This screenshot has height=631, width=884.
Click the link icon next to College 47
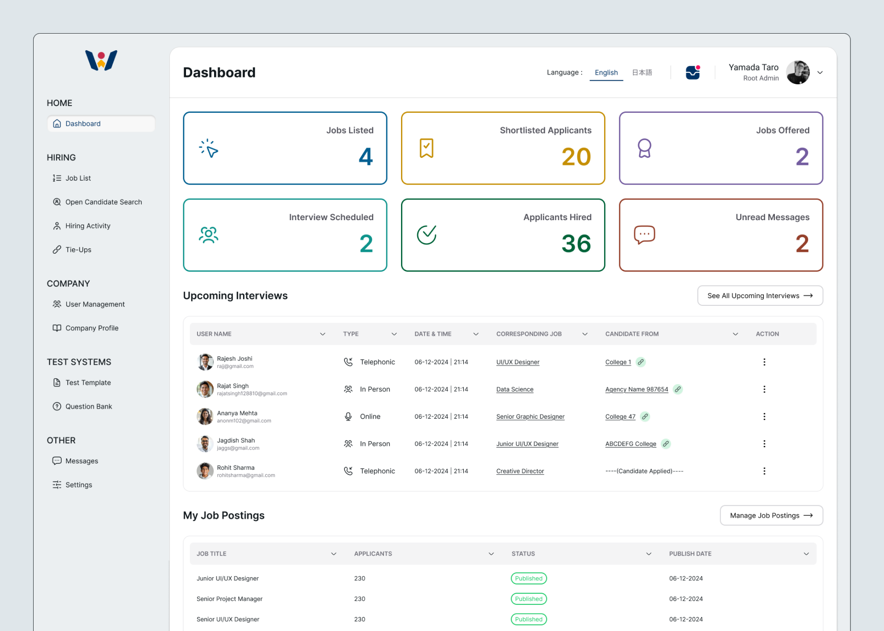tap(645, 416)
